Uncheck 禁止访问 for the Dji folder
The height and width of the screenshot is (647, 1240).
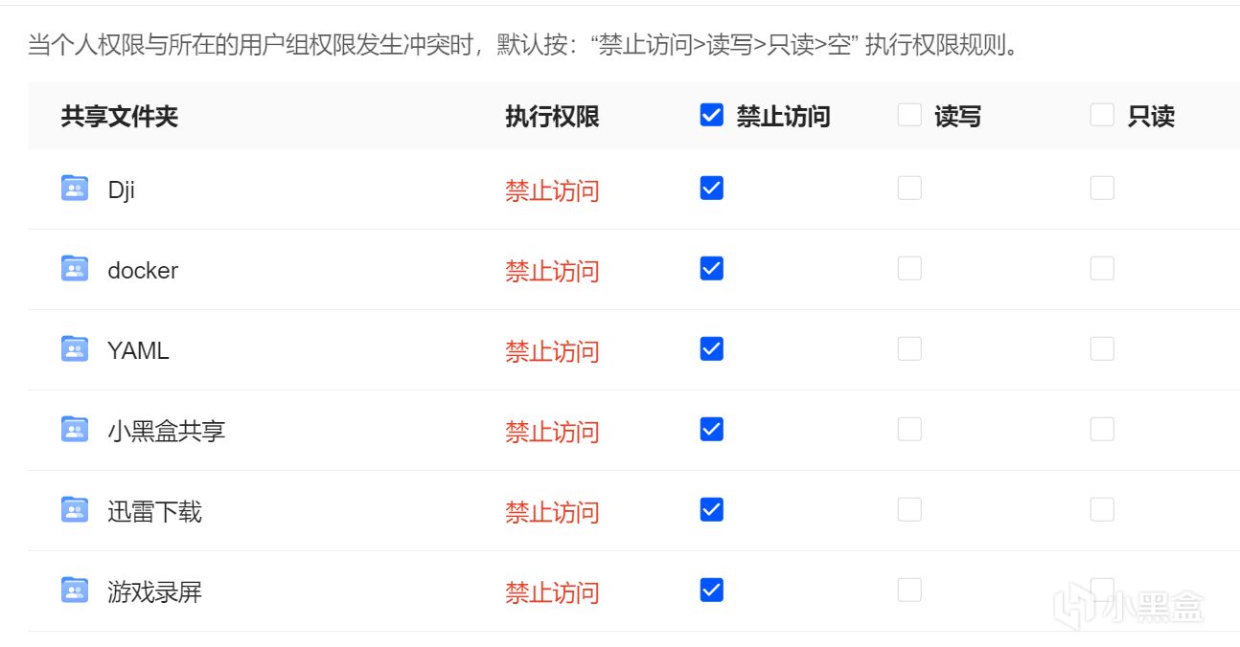click(712, 189)
